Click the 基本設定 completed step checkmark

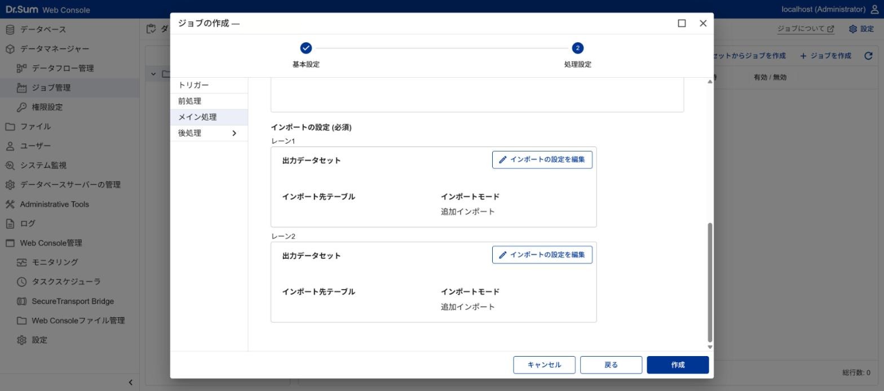point(306,48)
